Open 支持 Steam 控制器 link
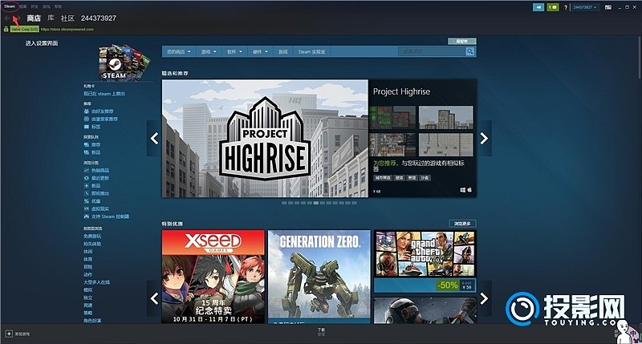This screenshot has height=344, width=642. (107, 217)
